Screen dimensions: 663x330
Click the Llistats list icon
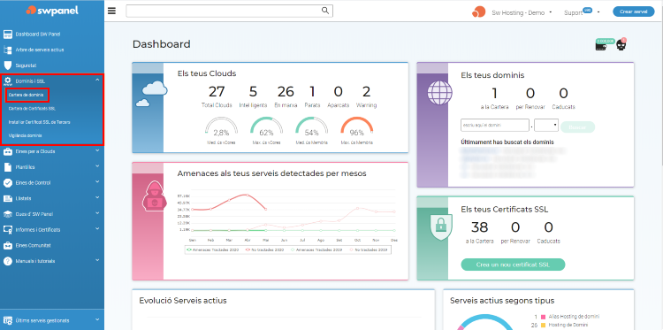point(7,198)
